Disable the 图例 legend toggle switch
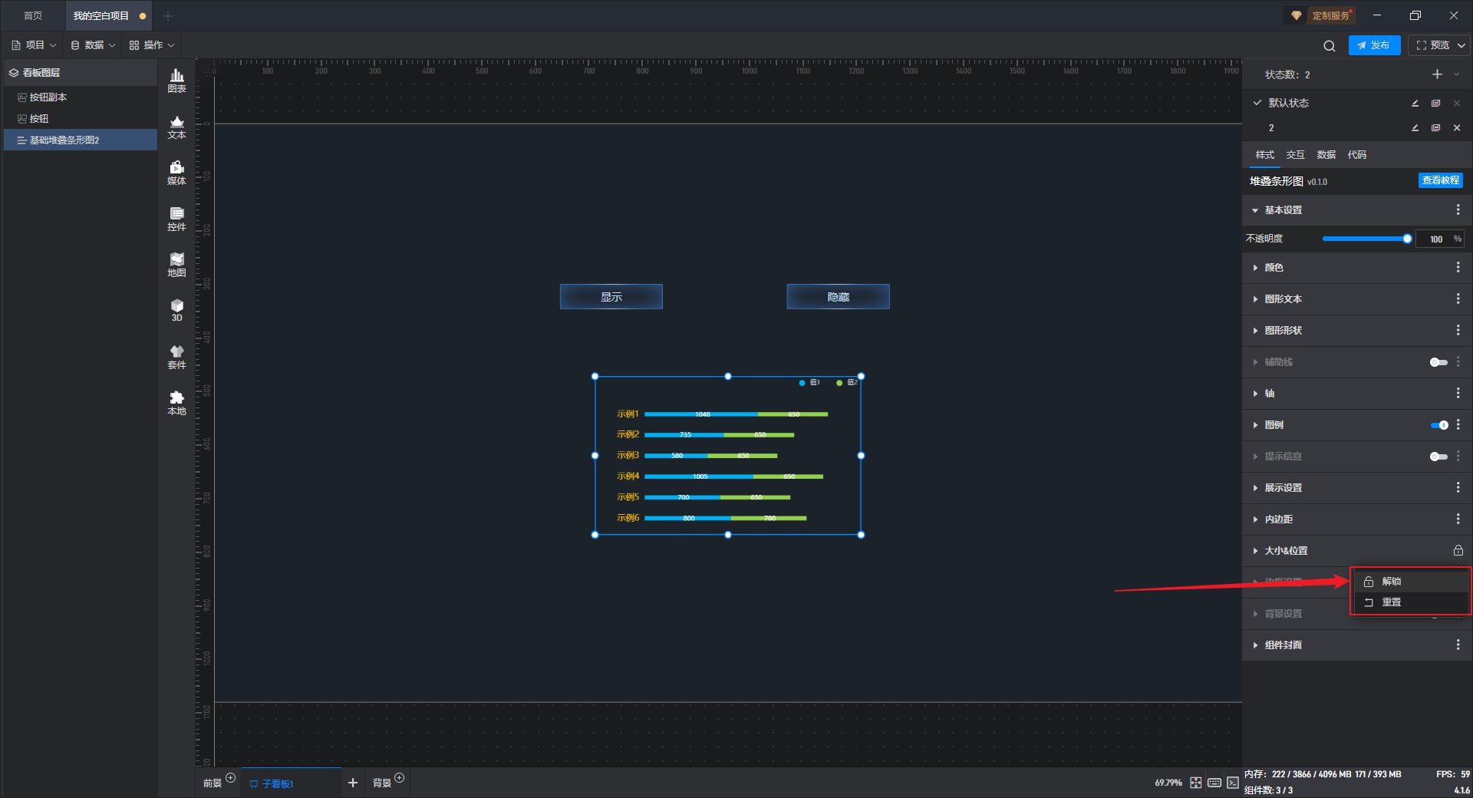The width and height of the screenshot is (1473, 798). coord(1438,425)
